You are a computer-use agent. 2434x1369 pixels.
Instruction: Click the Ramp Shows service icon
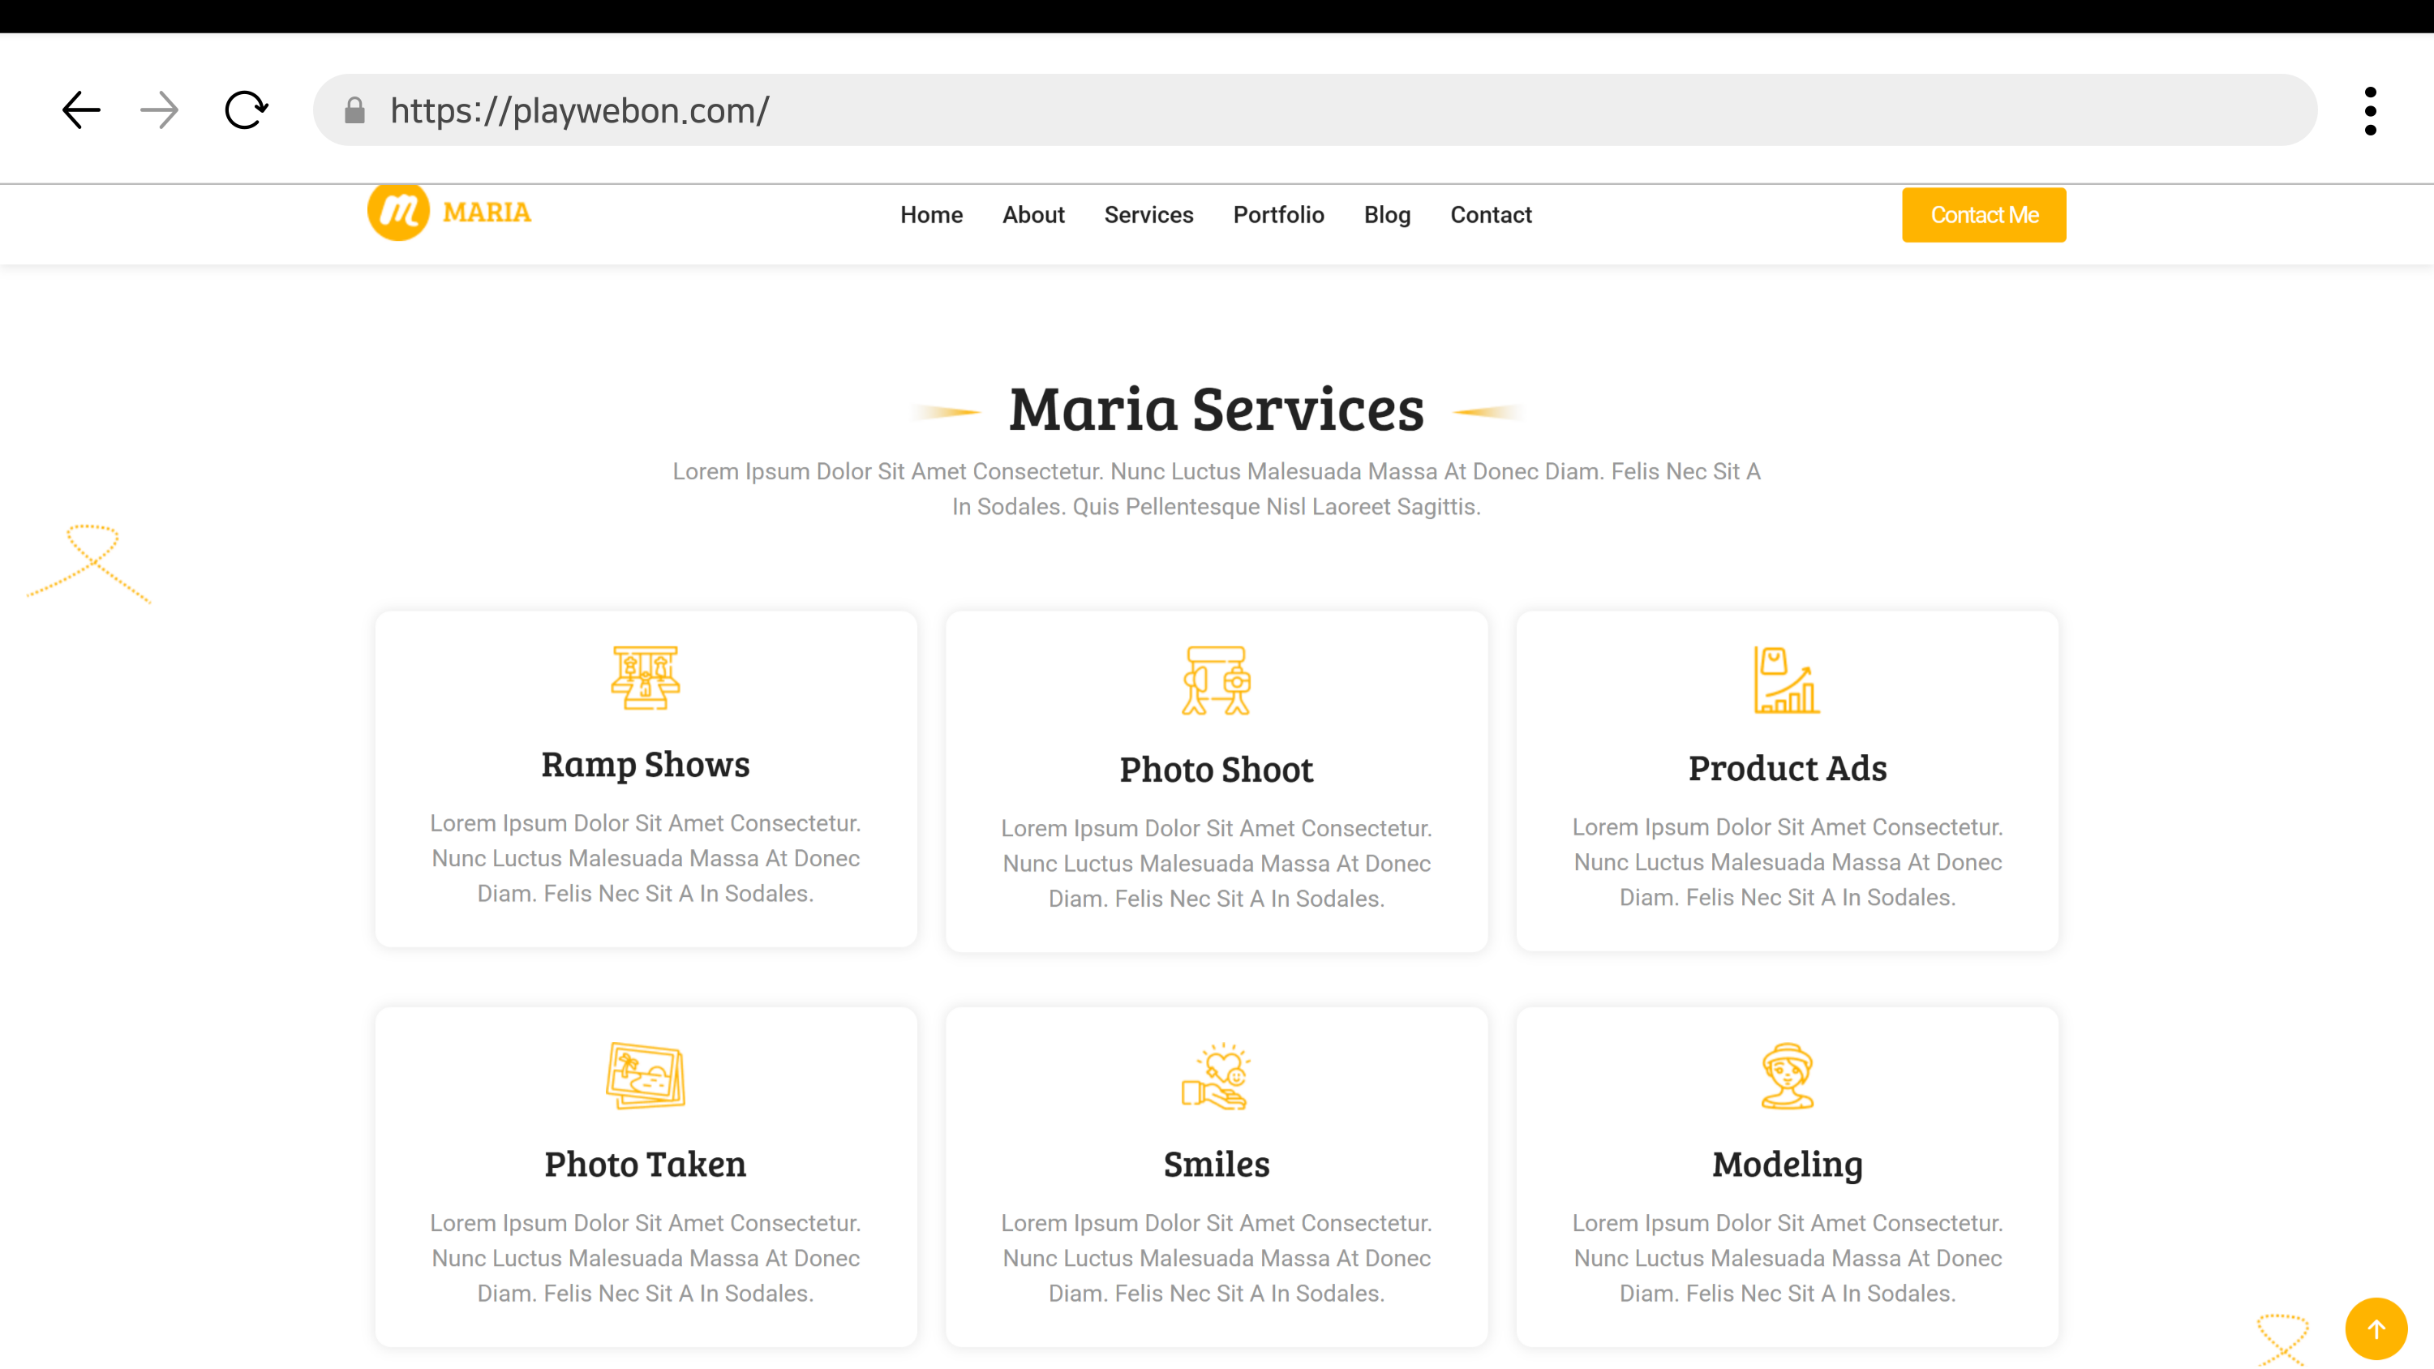(x=646, y=678)
